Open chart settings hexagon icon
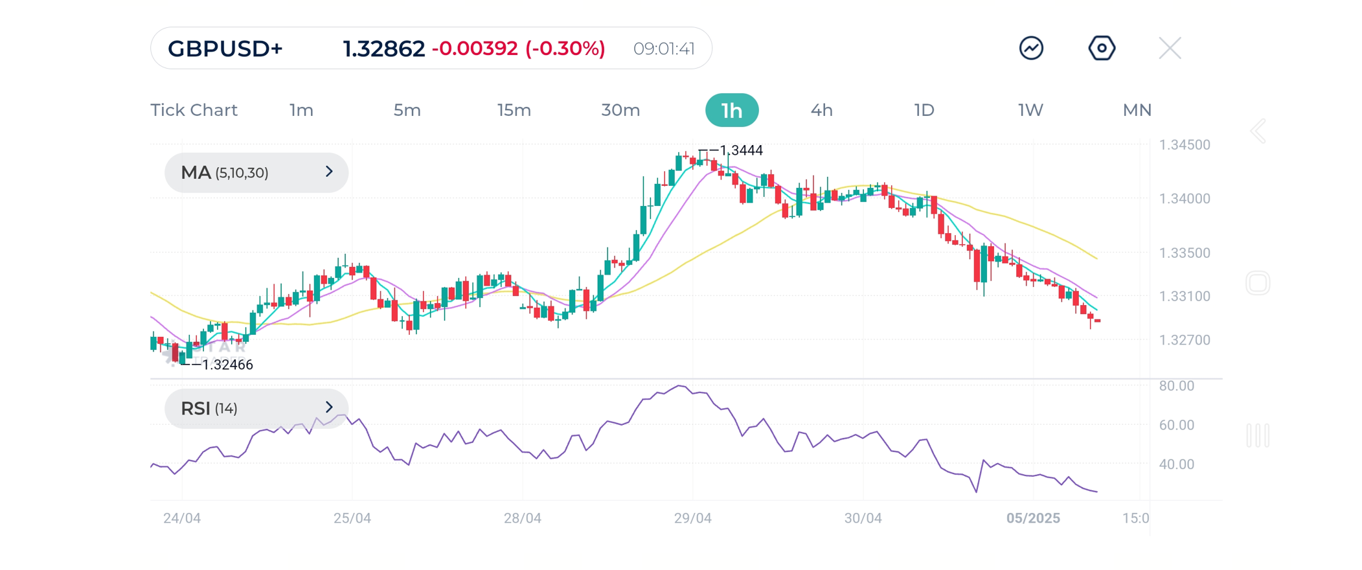The width and height of the screenshot is (1362, 570). point(1102,48)
